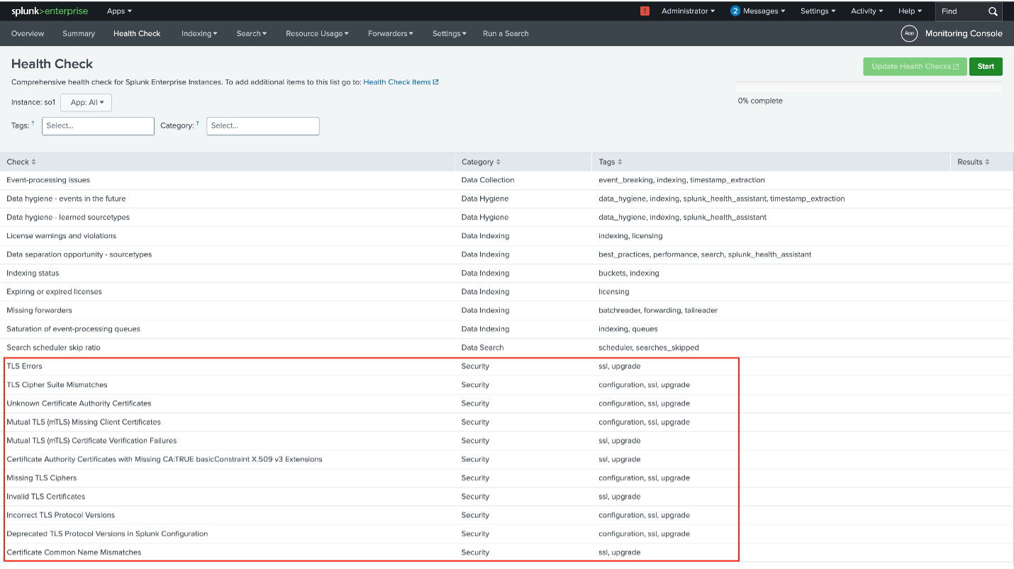The image size is (1014, 569).
Task: Select Data hygiene - events in the future
Action: click(x=507, y=198)
